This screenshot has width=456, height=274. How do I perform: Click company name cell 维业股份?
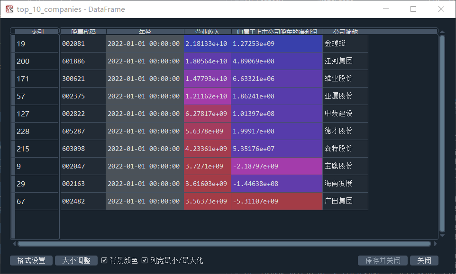[x=345, y=79]
